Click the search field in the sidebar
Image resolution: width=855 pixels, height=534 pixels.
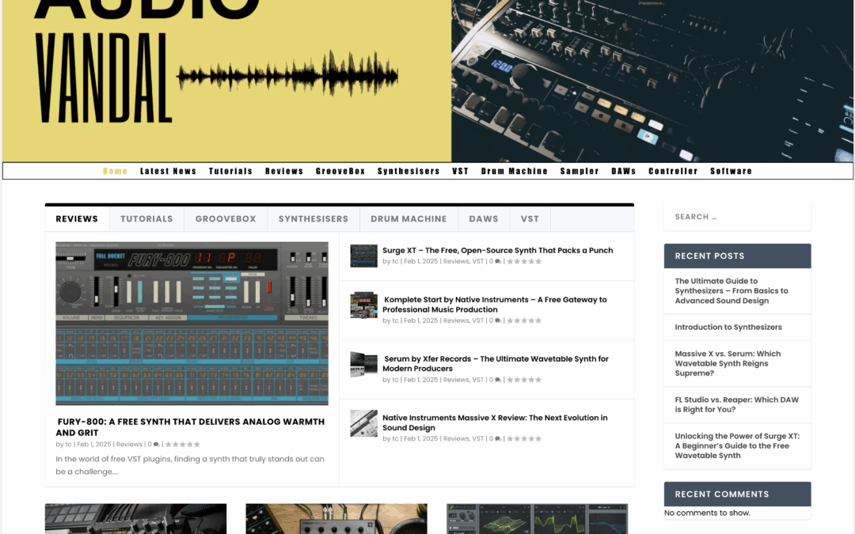click(737, 217)
